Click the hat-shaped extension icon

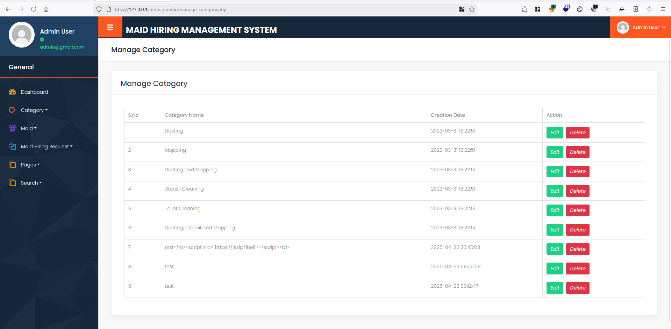point(622,9)
